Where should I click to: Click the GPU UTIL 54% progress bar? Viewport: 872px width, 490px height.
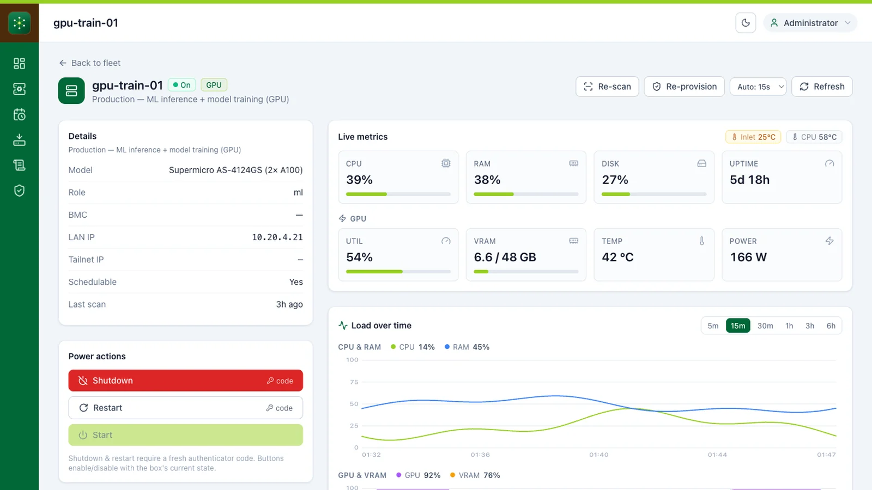[398, 271]
